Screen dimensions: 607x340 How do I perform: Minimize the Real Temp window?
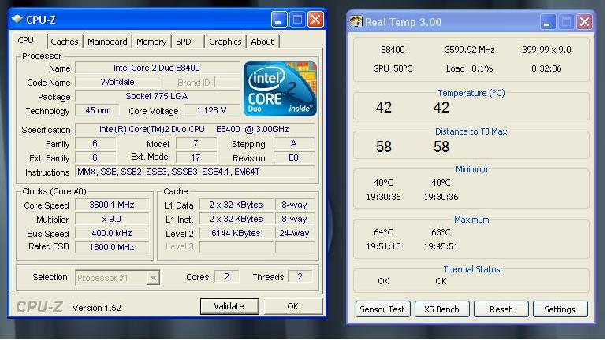(548, 22)
